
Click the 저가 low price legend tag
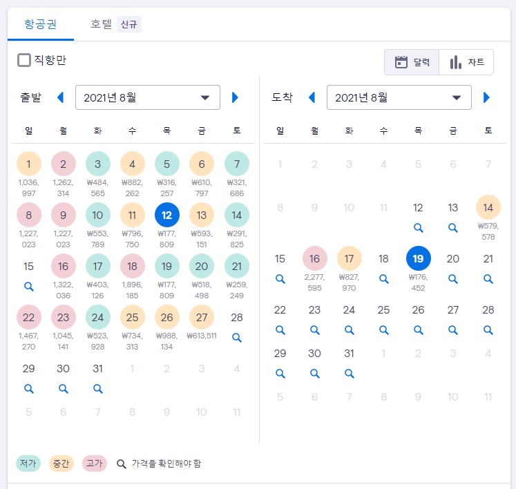(28, 463)
